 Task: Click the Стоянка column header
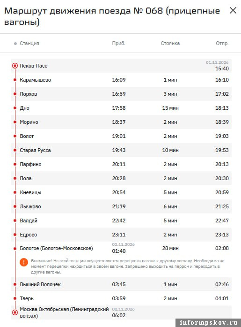click(x=170, y=43)
